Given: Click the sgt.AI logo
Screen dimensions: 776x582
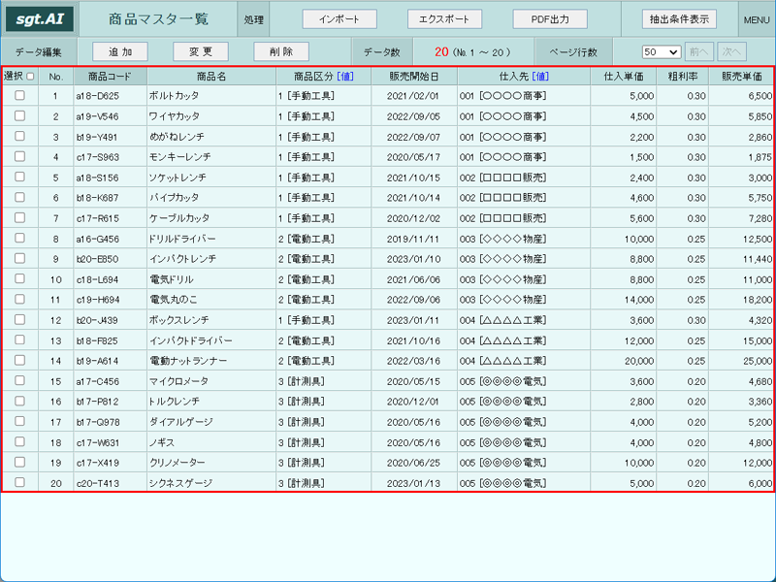Looking at the screenshot, I should (40, 19).
